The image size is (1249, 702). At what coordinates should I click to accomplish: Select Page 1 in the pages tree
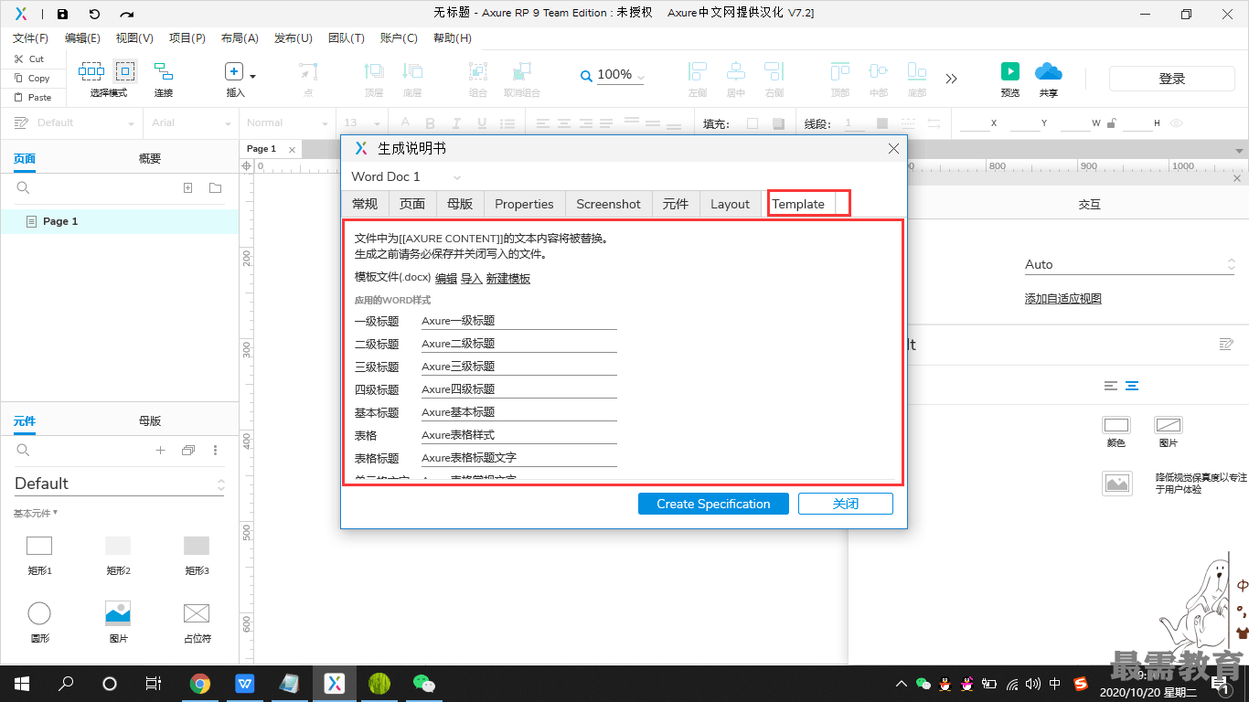(119, 221)
